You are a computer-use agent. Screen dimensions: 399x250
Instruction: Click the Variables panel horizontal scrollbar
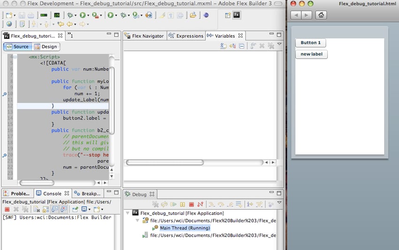(x=164, y=162)
